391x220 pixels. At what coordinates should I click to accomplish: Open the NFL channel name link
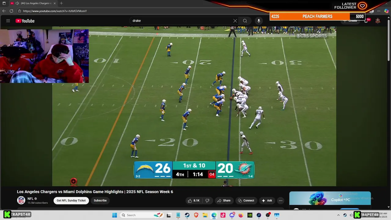(x=30, y=199)
